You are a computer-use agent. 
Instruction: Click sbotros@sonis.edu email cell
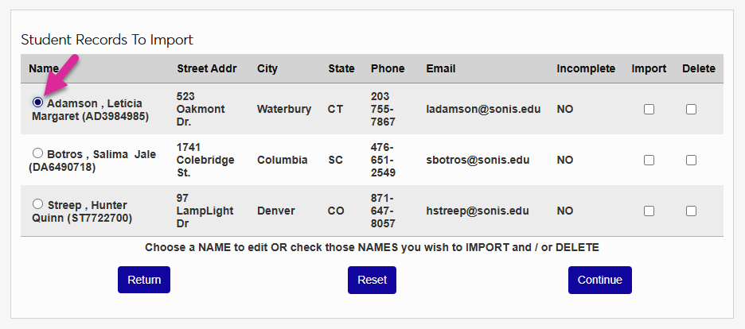[477, 160]
